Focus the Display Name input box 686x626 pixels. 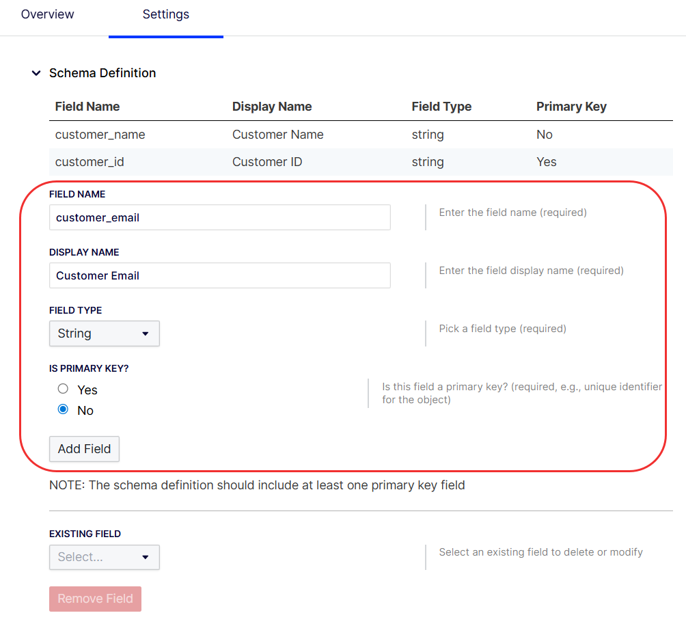click(219, 275)
